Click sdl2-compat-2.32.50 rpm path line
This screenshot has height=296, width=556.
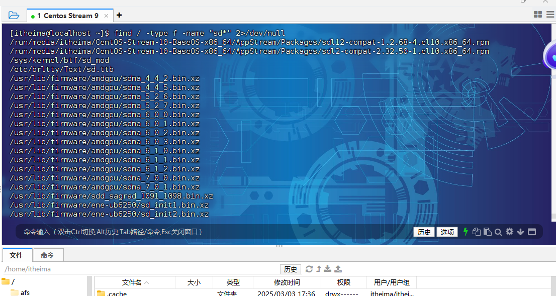click(249, 51)
